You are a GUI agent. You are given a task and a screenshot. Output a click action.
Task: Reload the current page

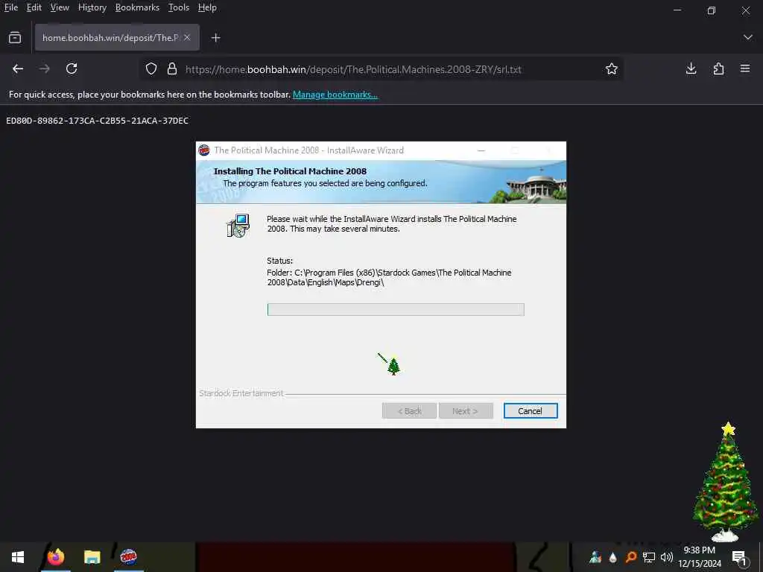coord(72,69)
